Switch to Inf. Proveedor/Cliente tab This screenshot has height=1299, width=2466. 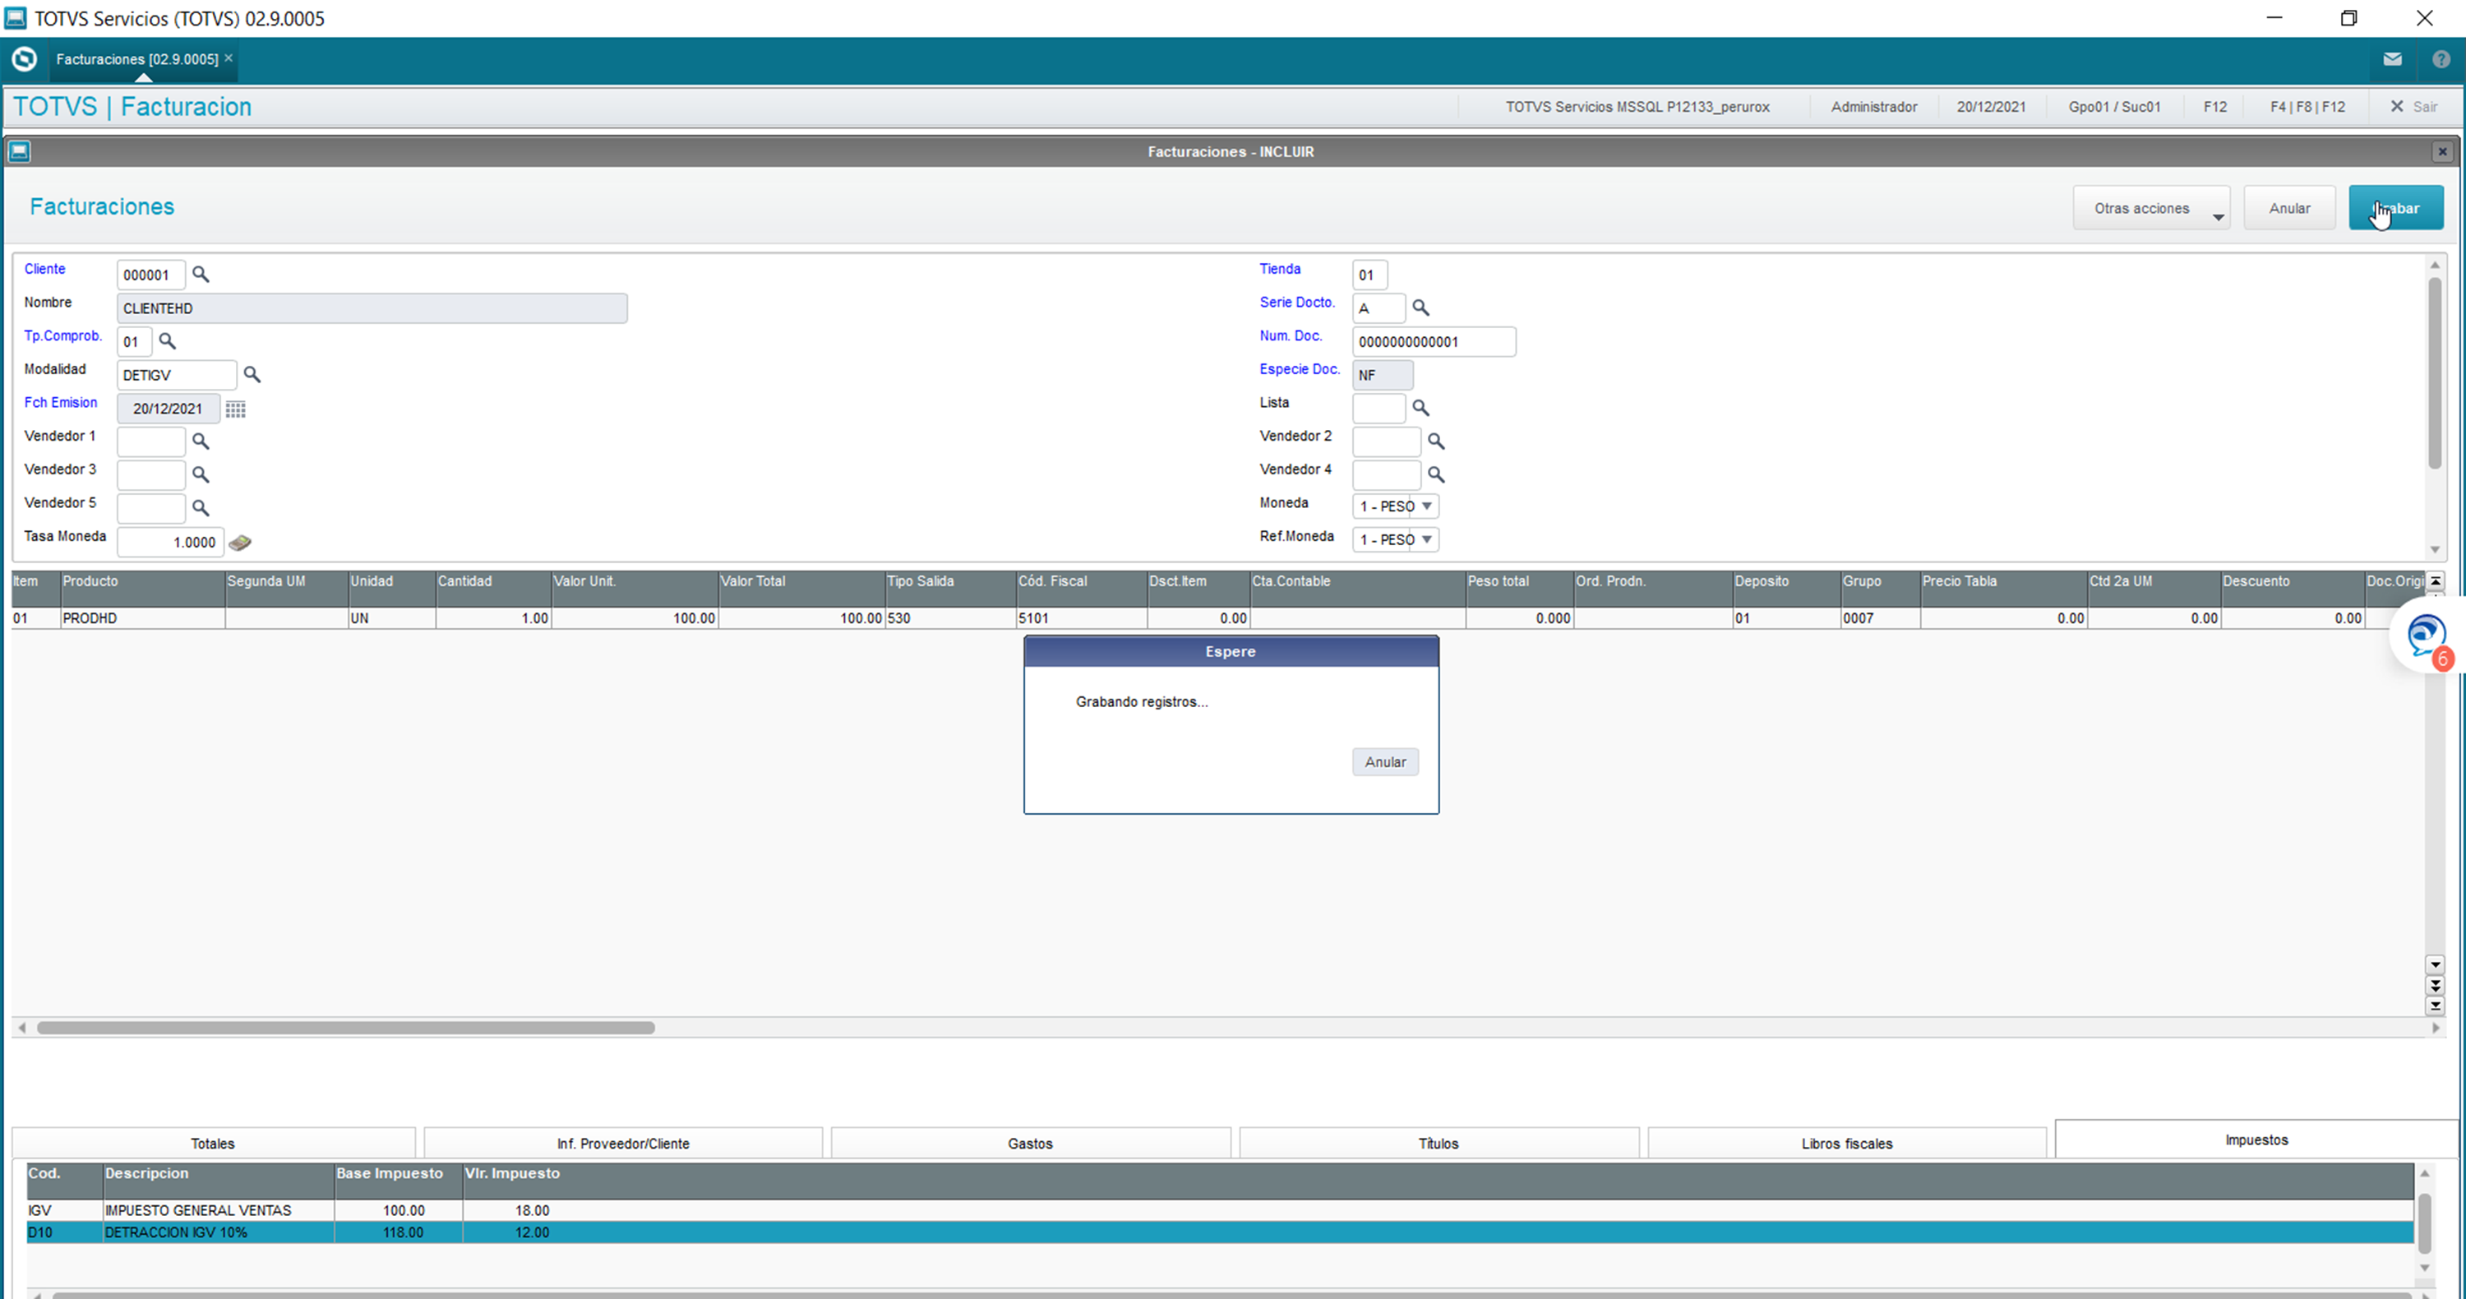[x=623, y=1143]
